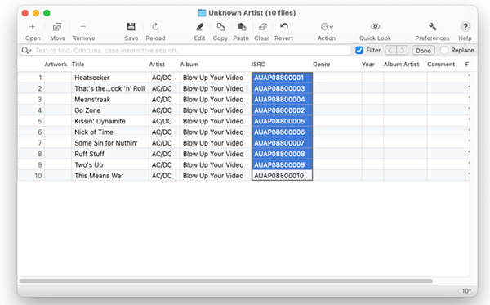Click Blow Up Your Video in Meanstreak row
Viewport: 490px width, 305px height.
pyautogui.click(x=216, y=100)
